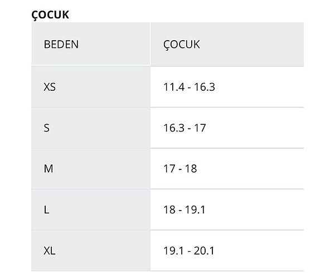
Task: Click the 17 value in M row
Action: pyautogui.click(x=169, y=168)
